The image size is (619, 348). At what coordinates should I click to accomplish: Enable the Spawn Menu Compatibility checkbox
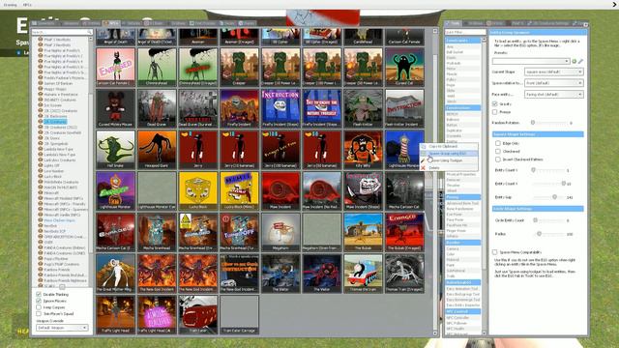[494, 251]
